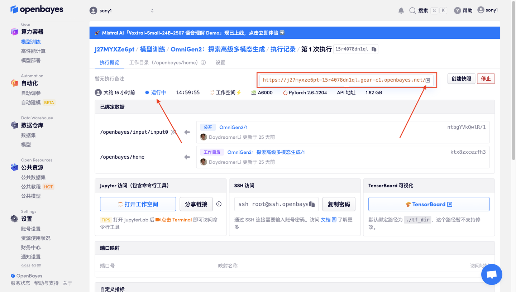The height and width of the screenshot is (292, 516).
Task: Open 自动建模 BETA in sidebar
Action: point(38,102)
